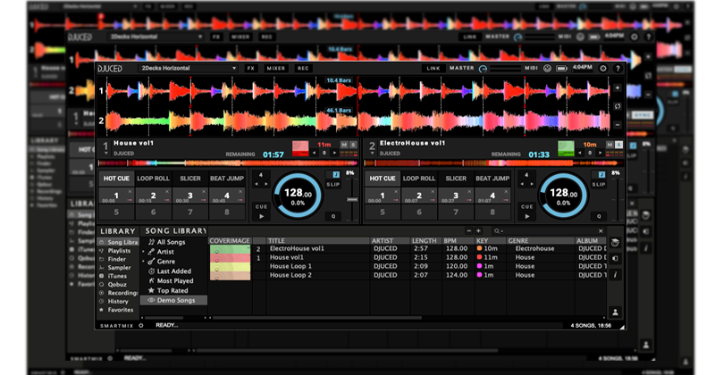Image resolution: width=715 pixels, height=375 pixels.
Task: Open search options dropdown magnifier
Action: pyautogui.click(x=498, y=231)
